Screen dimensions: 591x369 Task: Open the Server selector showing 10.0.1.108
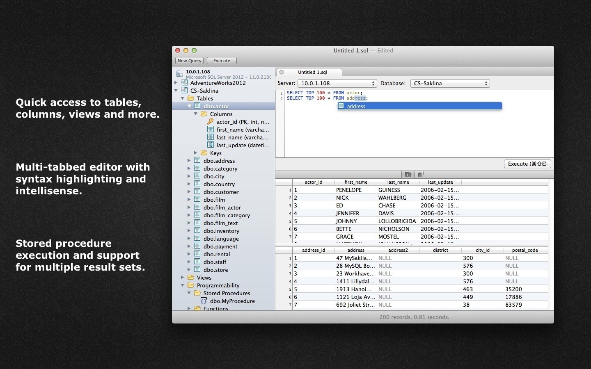coord(337,83)
